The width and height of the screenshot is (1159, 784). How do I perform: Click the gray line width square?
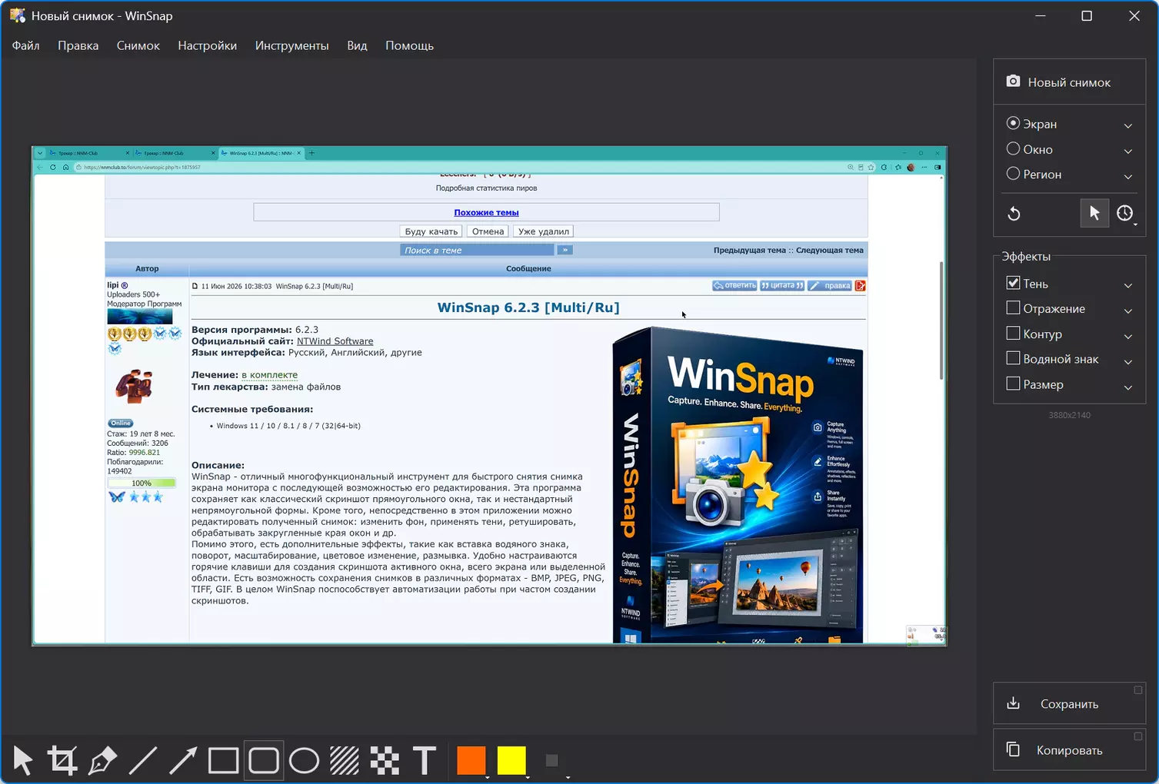pyautogui.click(x=551, y=760)
